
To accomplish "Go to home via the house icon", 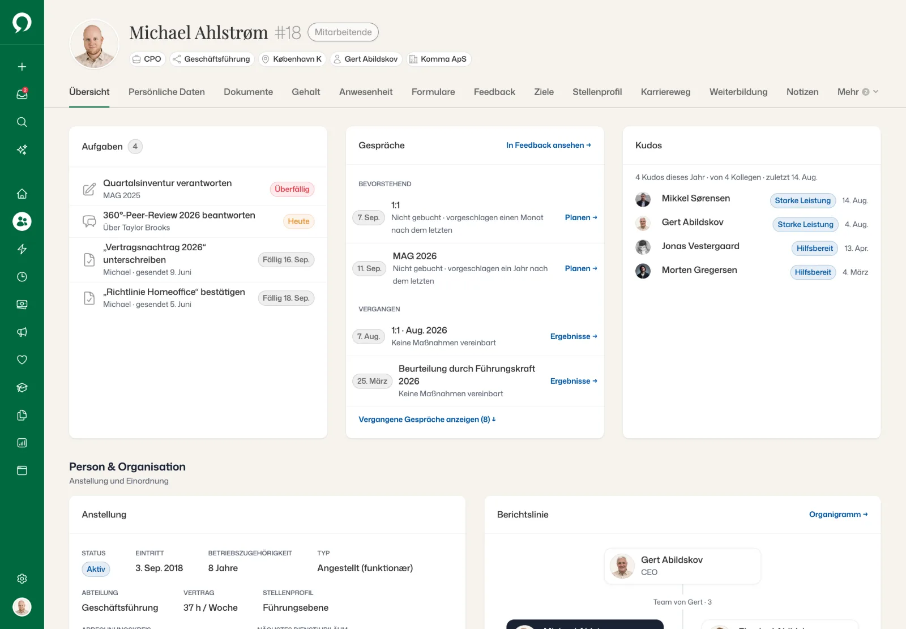I will click(x=22, y=194).
